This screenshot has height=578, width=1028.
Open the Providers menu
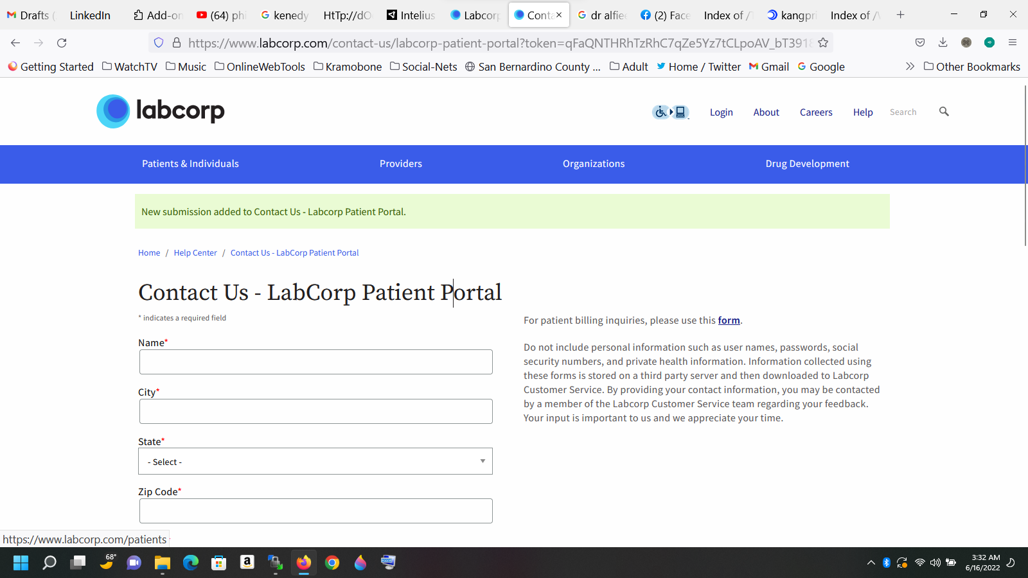click(401, 164)
